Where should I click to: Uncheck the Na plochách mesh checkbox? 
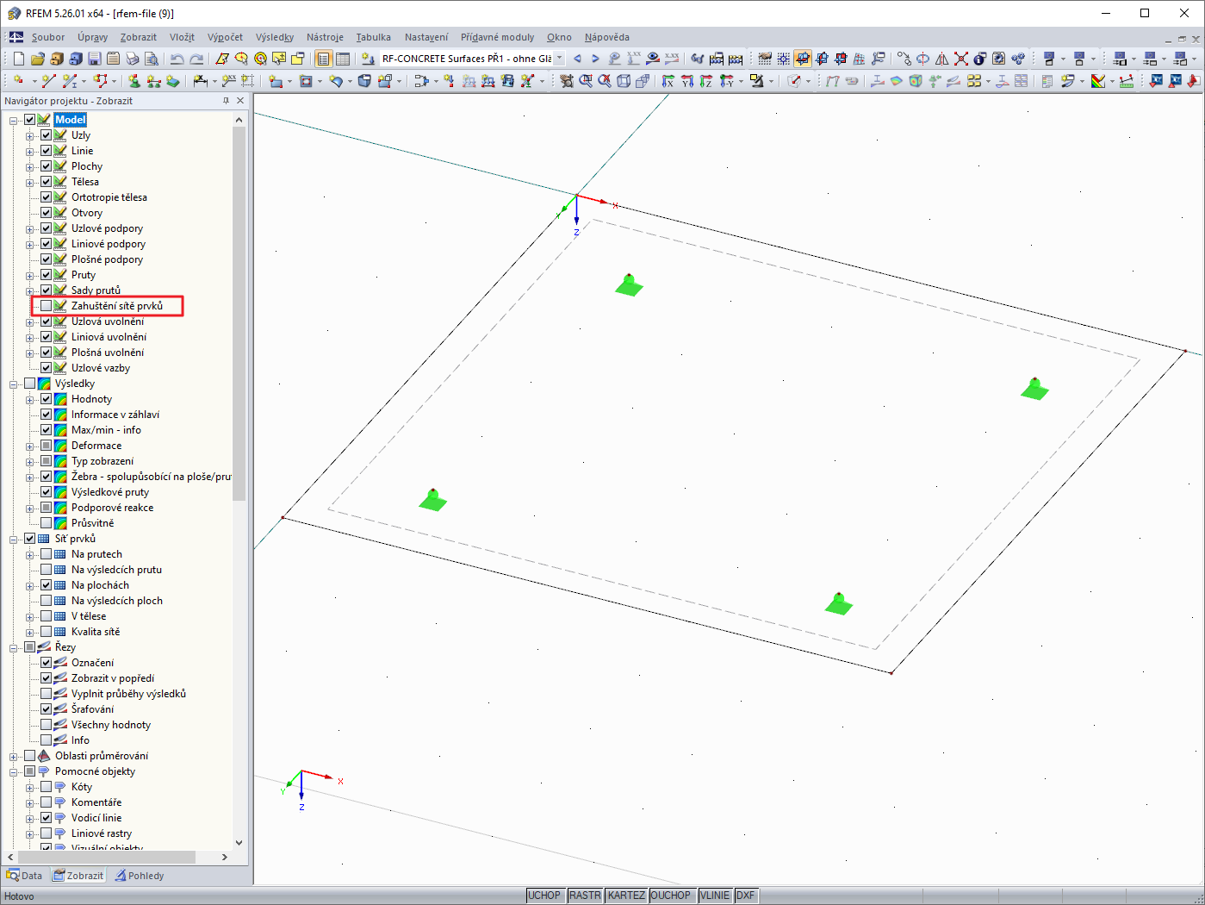47,585
